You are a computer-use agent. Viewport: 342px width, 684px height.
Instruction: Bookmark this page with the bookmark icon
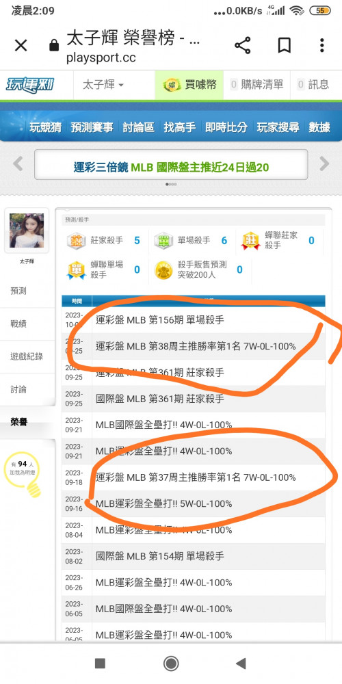point(285,45)
